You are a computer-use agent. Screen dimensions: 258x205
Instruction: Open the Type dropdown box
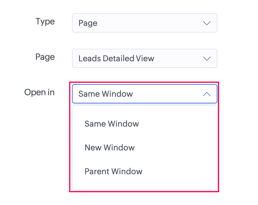145,23
